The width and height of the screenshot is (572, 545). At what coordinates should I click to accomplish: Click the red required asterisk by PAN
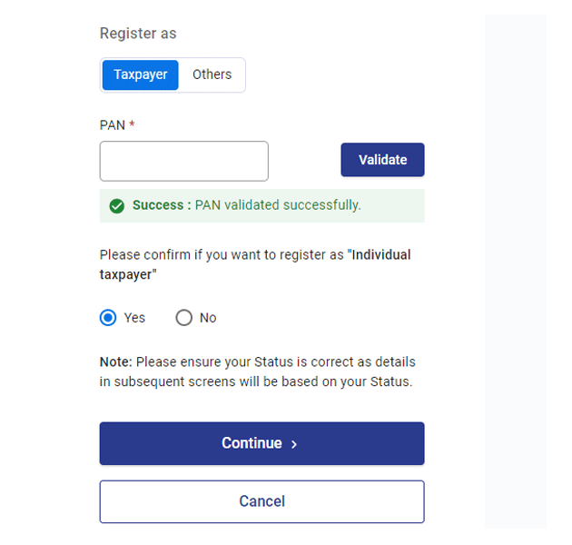(x=132, y=125)
